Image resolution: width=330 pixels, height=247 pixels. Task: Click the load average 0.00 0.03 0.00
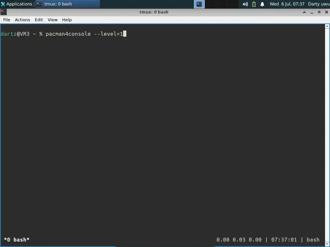tap(239, 240)
